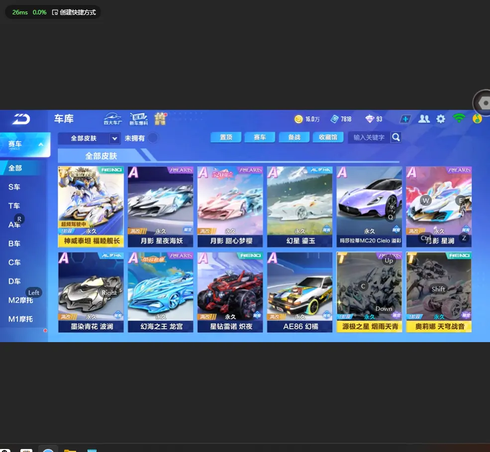490x452 pixels.
Task: Open the settings gear icon
Action: pyautogui.click(x=441, y=119)
